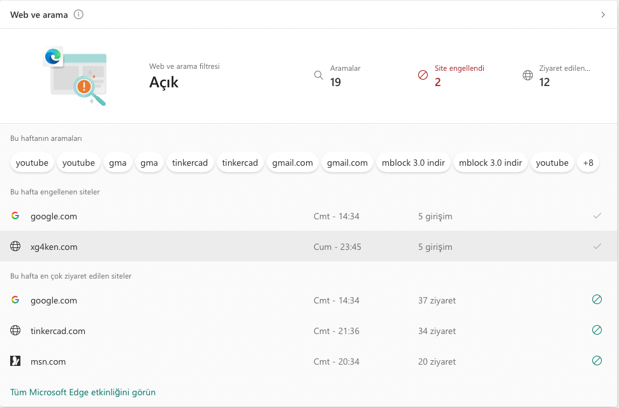Click the Edge web filter illustration
Viewport: 619px width, 408px height.
tap(76, 76)
